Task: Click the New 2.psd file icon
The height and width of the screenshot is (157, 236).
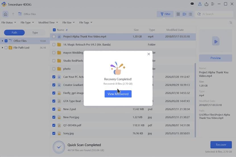Action: click(59, 109)
